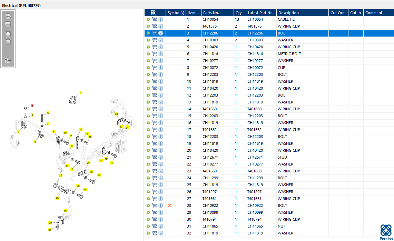Click callout 20 on the diagram

pos(66,211)
